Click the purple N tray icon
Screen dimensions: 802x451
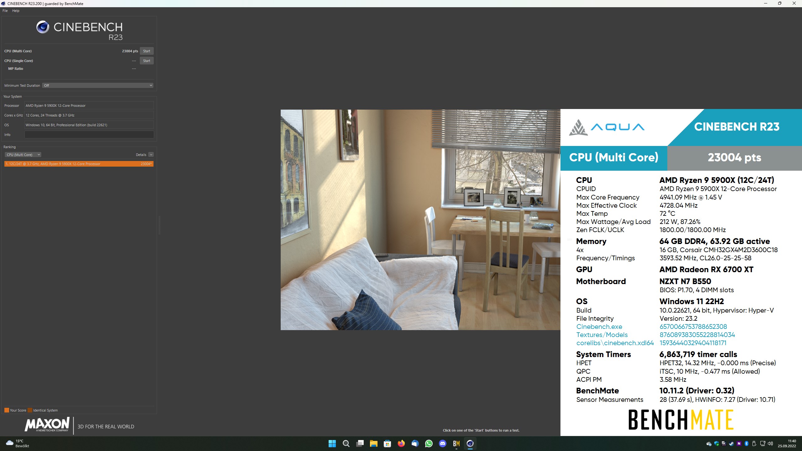coord(739,443)
